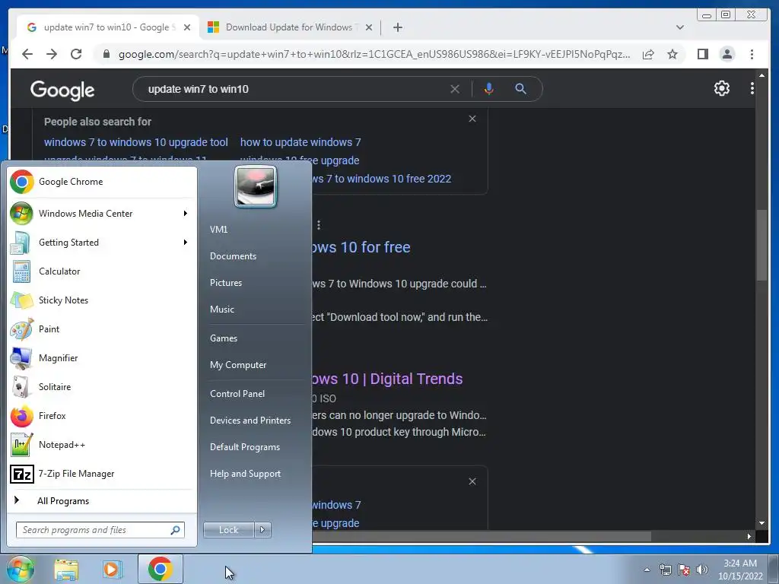The height and width of the screenshot is (584, 779).
Task: Open Music from Start menu
Action: tap(222, 309)
